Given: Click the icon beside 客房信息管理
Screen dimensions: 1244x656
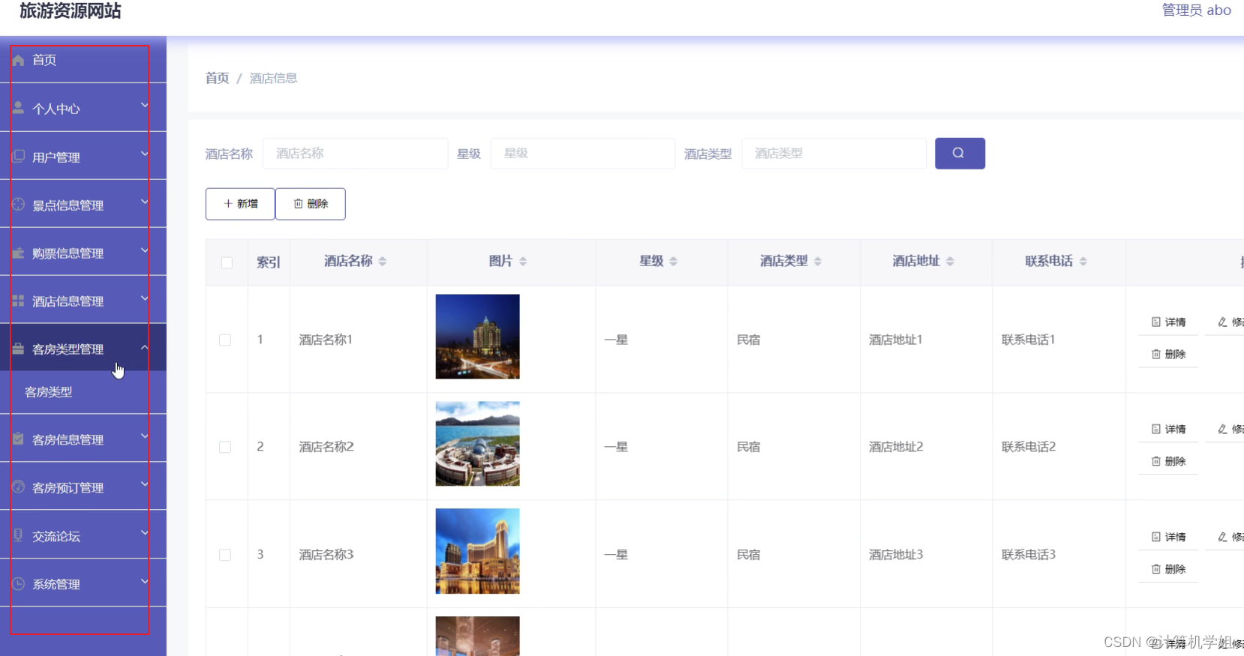Looking at the screenshot, I should tap(18, 439).
